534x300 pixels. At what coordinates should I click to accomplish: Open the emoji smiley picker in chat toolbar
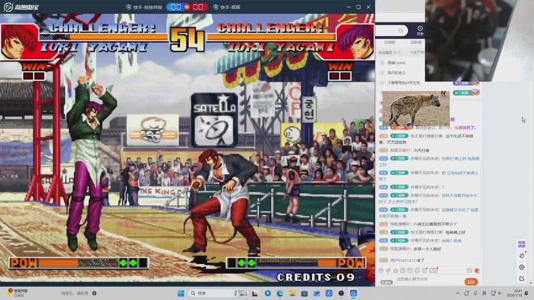click(380, 271)
